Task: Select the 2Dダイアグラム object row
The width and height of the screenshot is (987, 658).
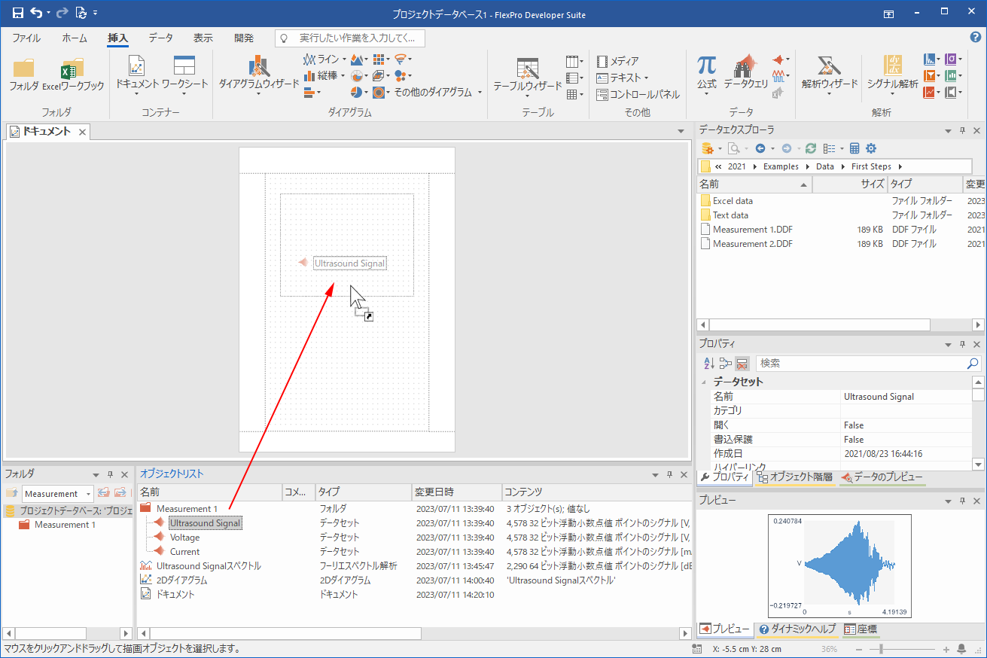Action: (x=181, y=580)
